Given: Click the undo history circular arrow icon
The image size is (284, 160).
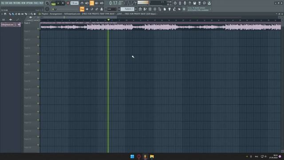Looking at the screenshot, I should coord(175,3).
